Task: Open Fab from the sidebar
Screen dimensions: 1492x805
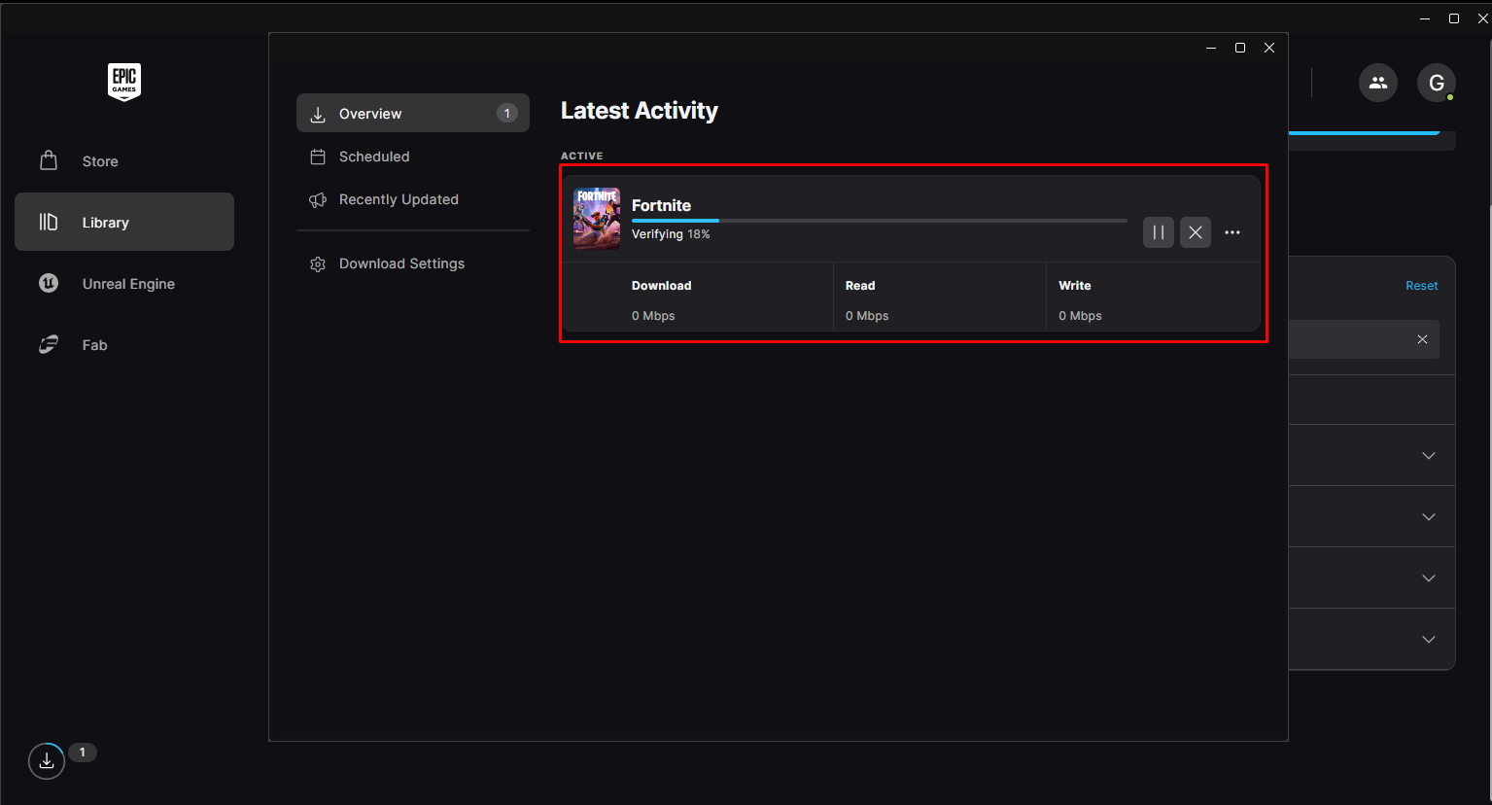Action: point(124,345)
